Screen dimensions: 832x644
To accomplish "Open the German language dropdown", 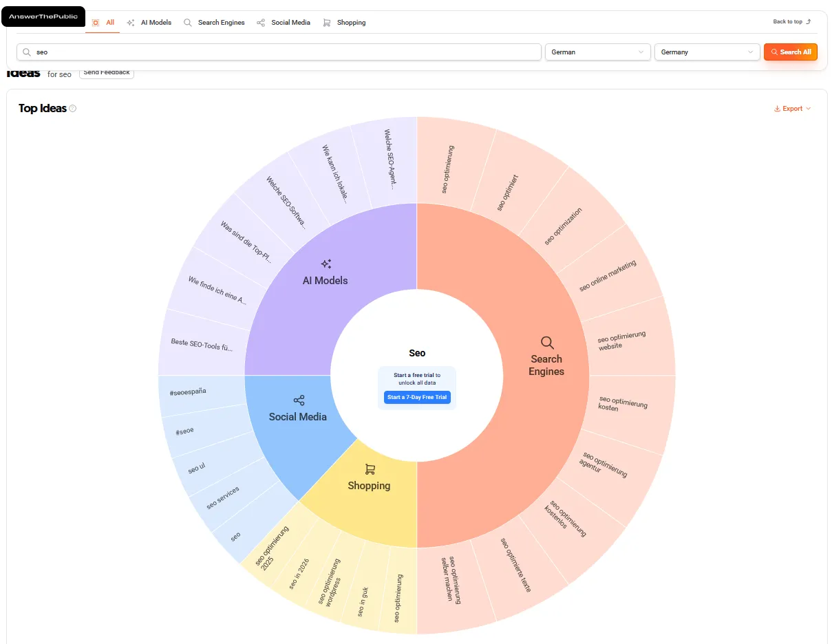I will [597, 52].
